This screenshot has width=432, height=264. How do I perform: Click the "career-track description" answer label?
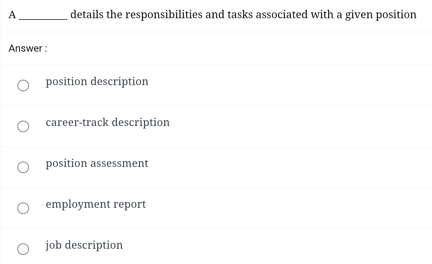(x=108, y=122)
